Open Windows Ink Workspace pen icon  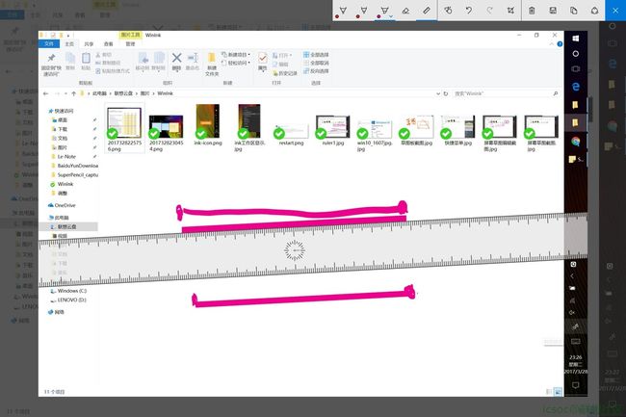[x=575, y=326]
